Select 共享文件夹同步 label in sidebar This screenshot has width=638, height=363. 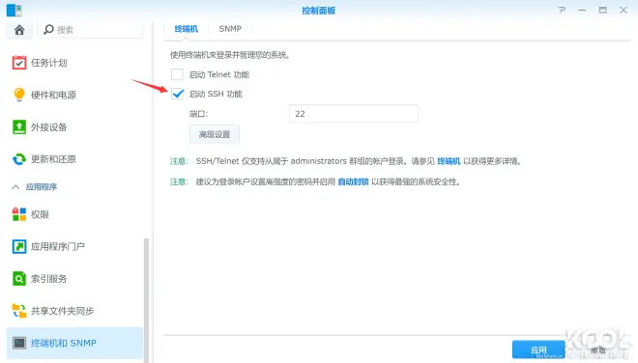point(62,311)
